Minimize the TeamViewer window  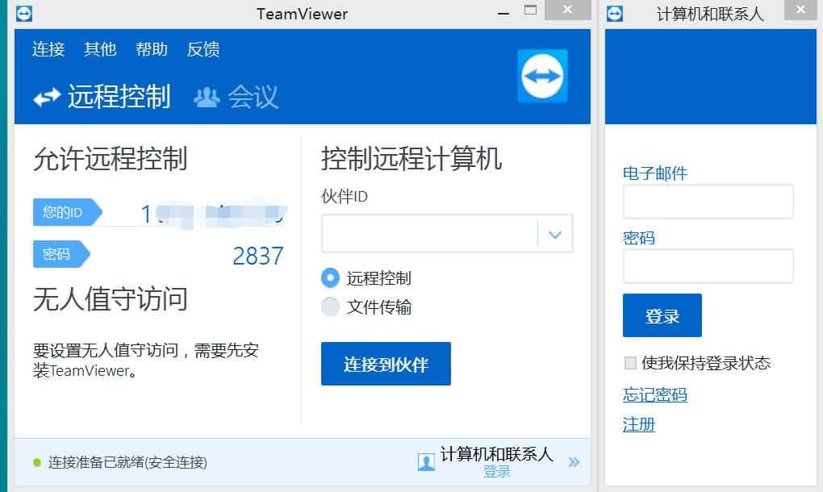click(x=503, y=13)
